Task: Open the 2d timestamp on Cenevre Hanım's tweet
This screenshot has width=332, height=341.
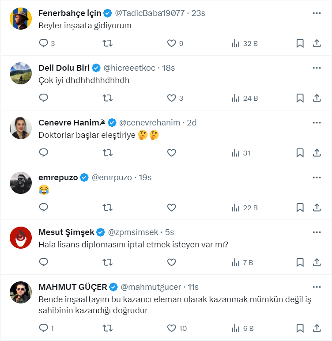Action: (x=192, y=122)
